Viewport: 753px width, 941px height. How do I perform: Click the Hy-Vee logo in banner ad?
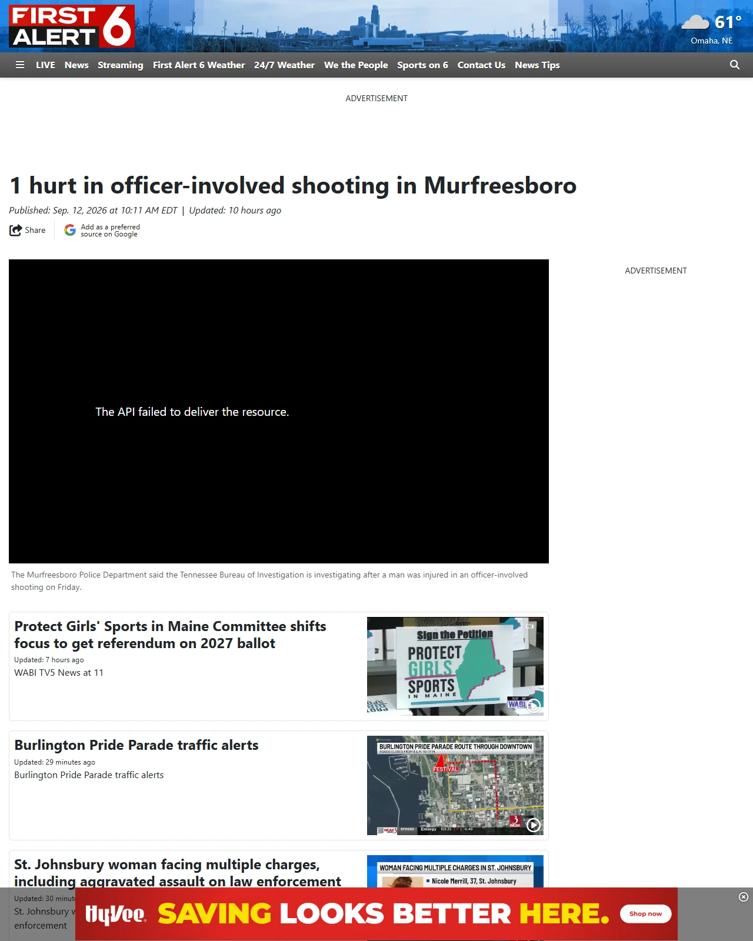coord(116,914)
